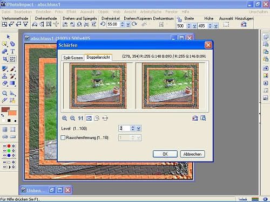The width and height of the screenshot is (270, 202).
Task: Click the Breite 500 input field
Action: pos(181,26)
